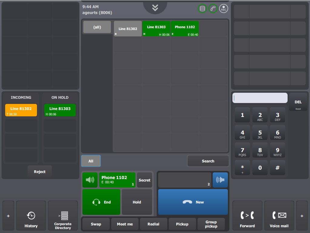Screen dimensions: 310x233
Task: Dial digit 4 GHI on the keypad
Action: 242,133
